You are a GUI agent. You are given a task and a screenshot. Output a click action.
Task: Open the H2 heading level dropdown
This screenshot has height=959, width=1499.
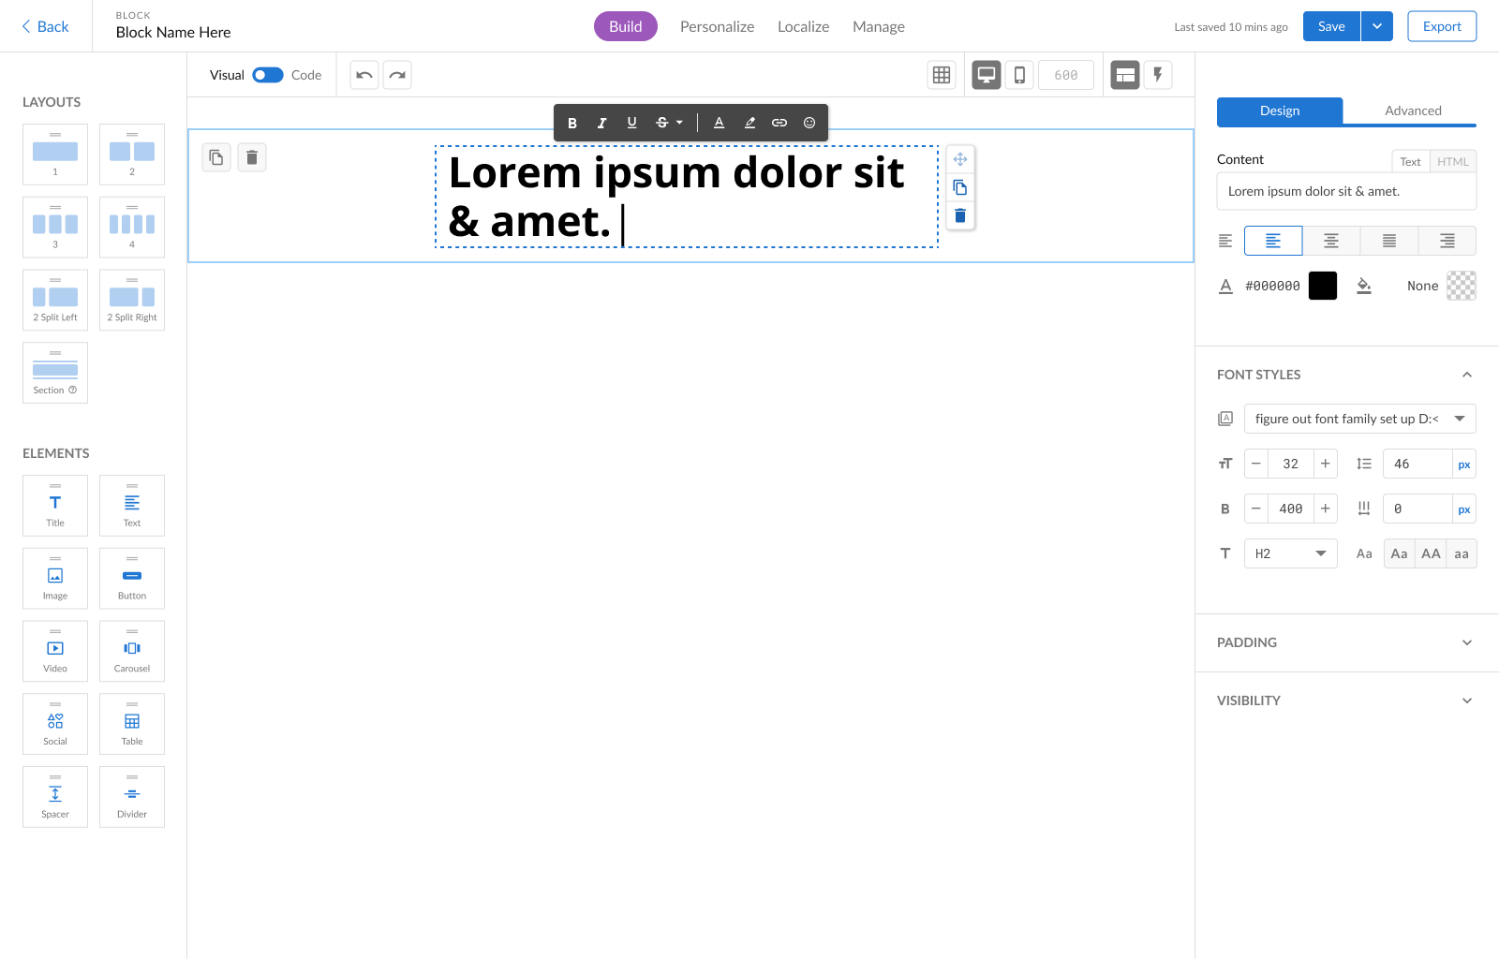click(1290, 553)
